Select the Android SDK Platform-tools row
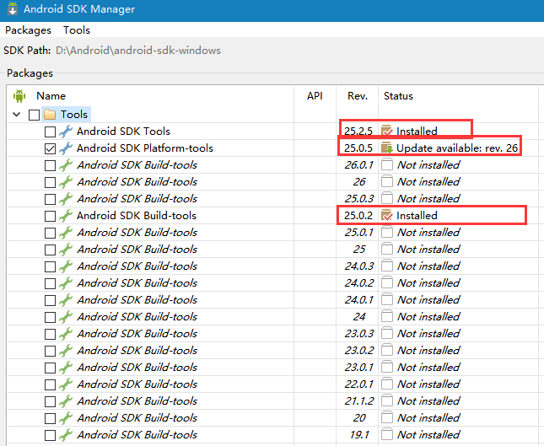Screen dimensions: 544x446 pyautogui.click(x=145, y=148)
